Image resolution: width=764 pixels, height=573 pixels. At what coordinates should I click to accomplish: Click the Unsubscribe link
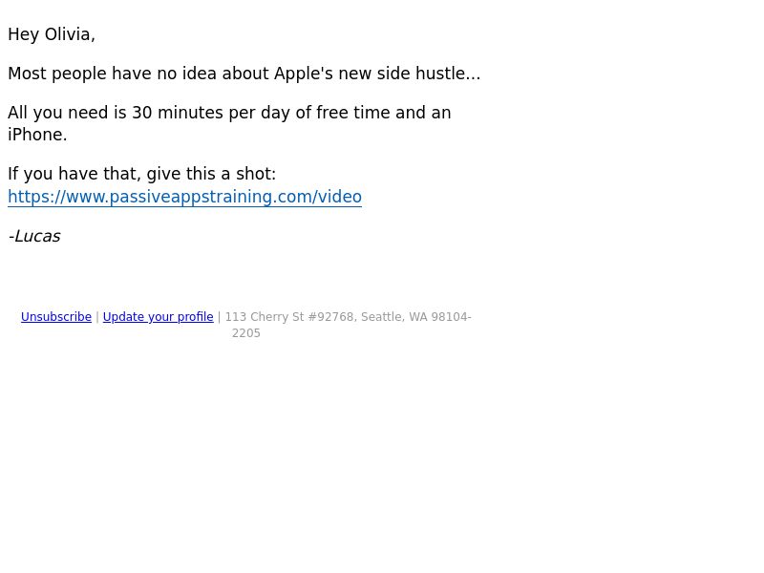pyautogui.click(x=56, y=317)
